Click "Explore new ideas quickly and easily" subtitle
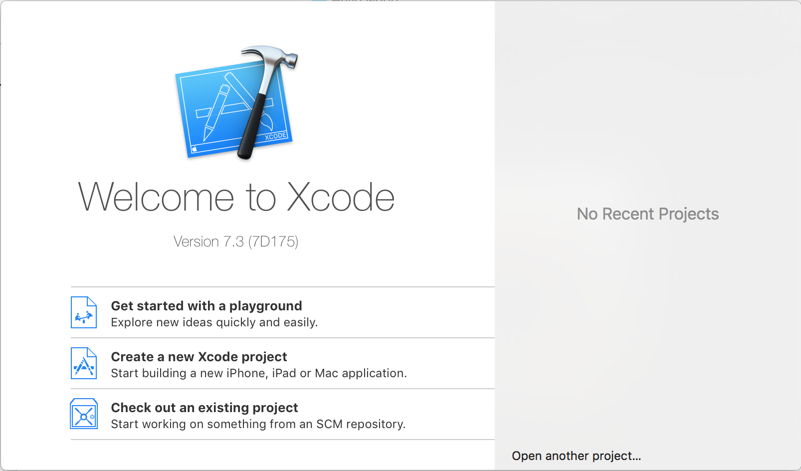 (214, 322)
